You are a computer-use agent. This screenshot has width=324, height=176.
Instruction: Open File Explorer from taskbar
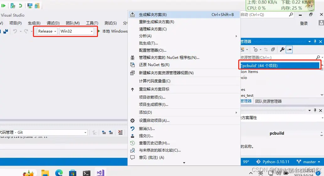click(x=45, y=173)
